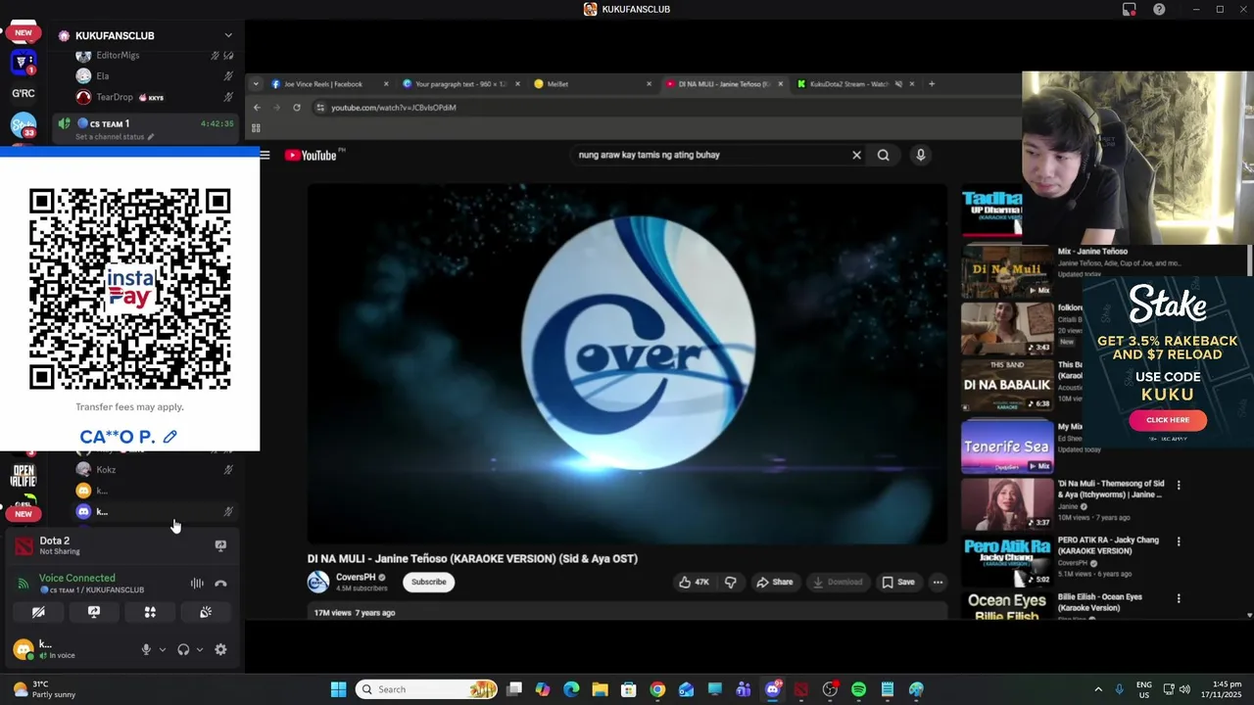Clear the YouTube search text

(x=856, y=155)
